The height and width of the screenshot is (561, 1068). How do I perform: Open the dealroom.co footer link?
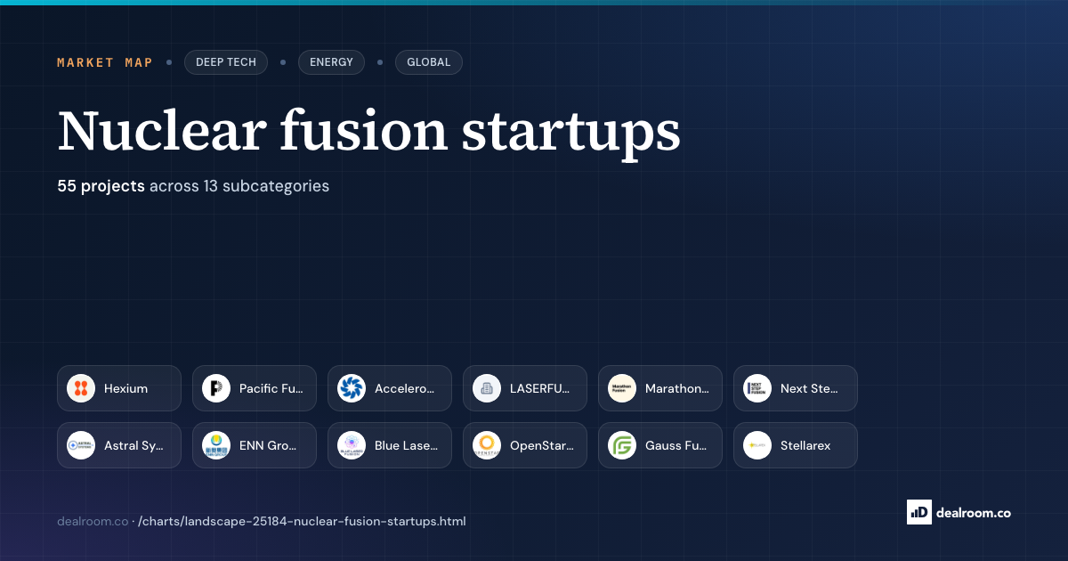coord(93,521)
